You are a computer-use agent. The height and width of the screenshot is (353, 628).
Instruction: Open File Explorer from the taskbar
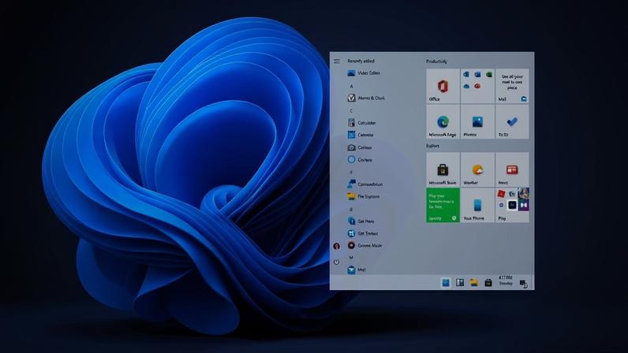(x=474, y=283)
